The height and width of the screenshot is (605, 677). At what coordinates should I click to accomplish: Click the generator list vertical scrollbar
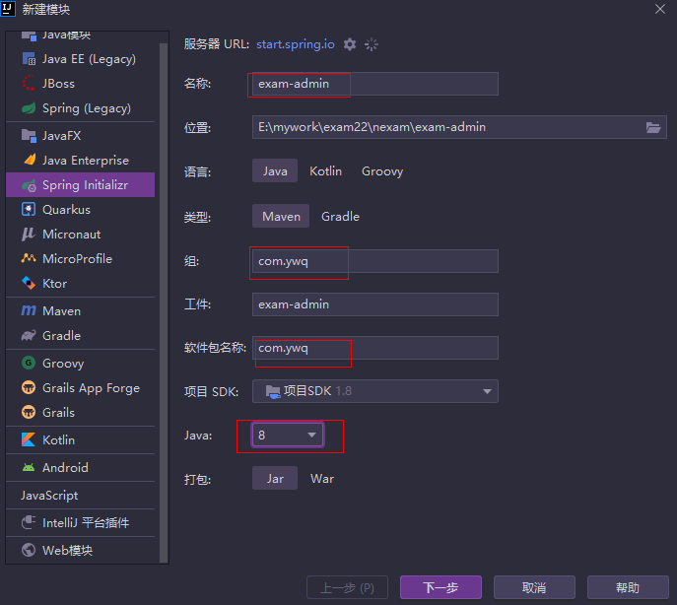coord(164,302)
